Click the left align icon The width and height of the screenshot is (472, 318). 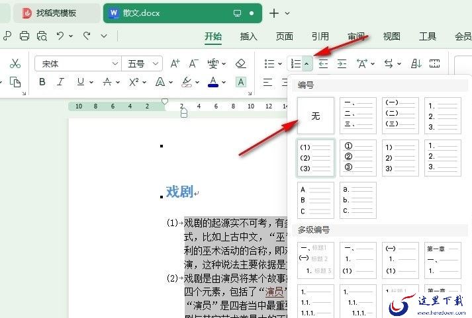(x=267, y=82)
